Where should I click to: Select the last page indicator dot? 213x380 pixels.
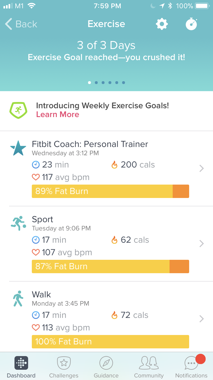(124, 83)
